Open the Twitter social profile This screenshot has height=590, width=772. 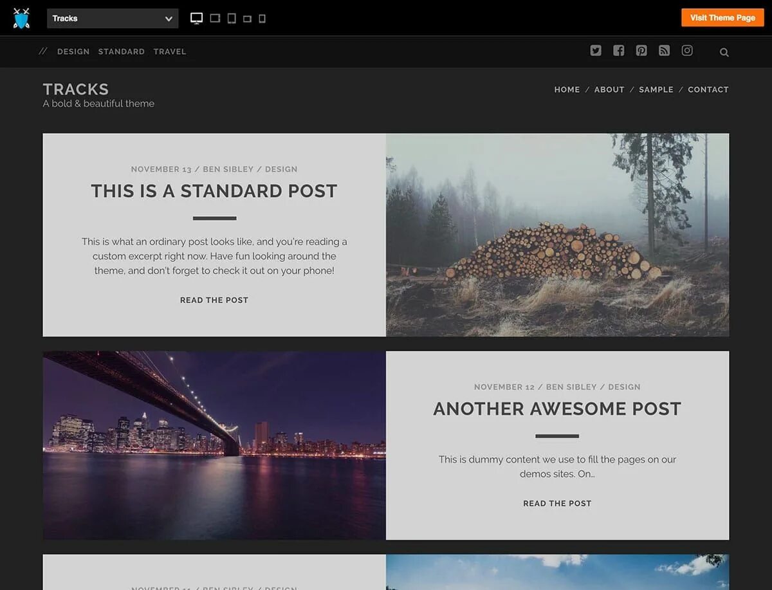595,50
